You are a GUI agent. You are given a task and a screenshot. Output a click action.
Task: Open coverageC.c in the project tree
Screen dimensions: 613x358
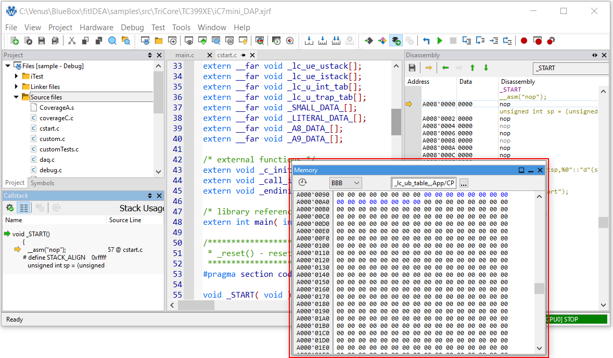56,118
